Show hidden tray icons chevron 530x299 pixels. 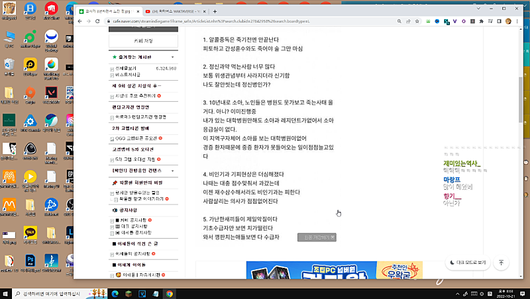(x=457, y=294)
